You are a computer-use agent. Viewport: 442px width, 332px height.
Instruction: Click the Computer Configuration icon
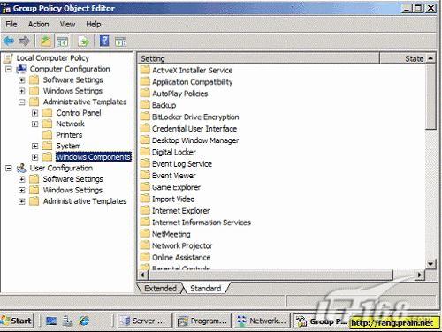21,69
